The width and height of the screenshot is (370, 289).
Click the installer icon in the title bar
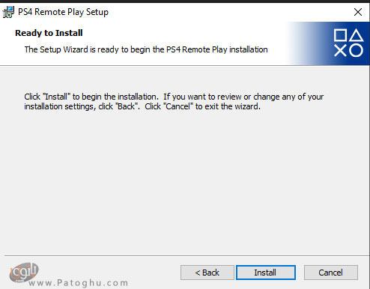point(8,12)
